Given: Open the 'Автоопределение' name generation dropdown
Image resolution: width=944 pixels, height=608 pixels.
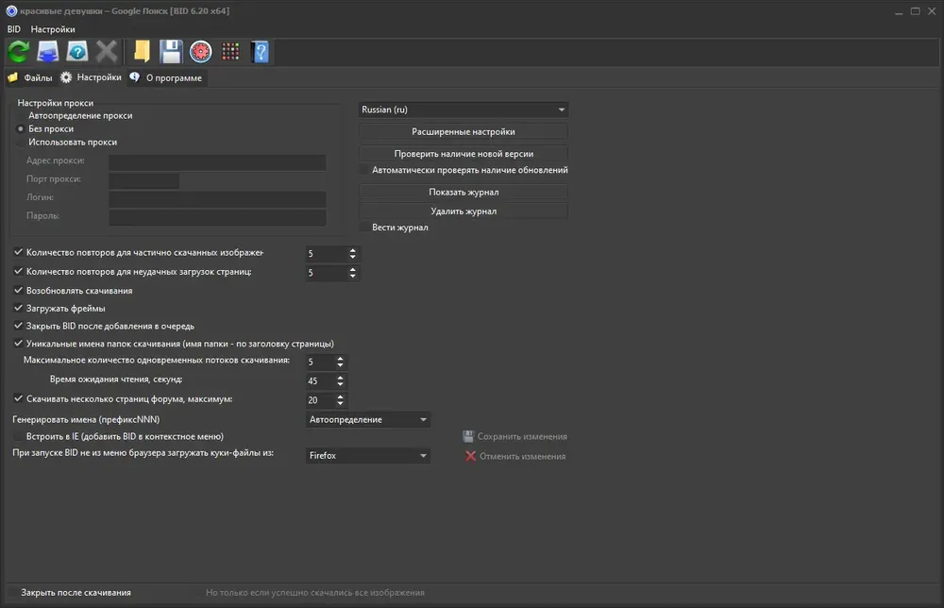Looking at the screenshot, I should pyautogui.click(x=367, y=419).
